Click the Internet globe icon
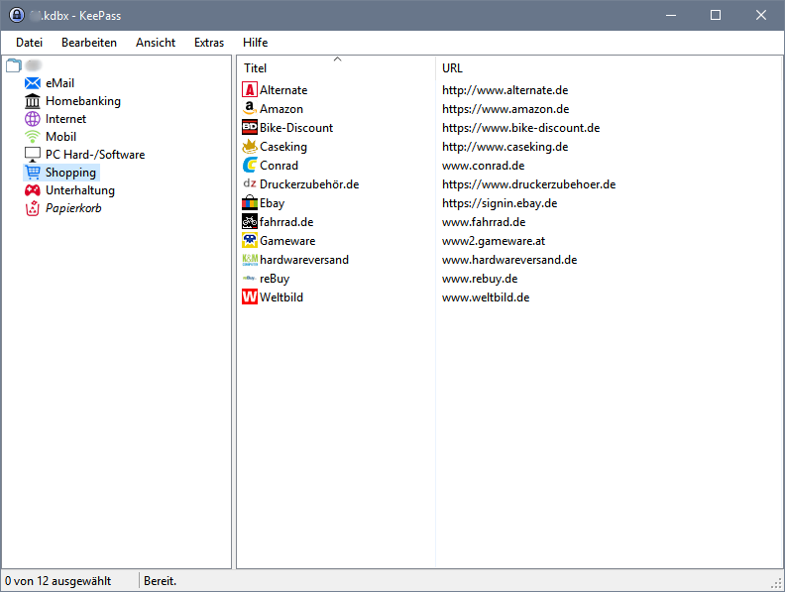The image size is (785, 592). 33,119
